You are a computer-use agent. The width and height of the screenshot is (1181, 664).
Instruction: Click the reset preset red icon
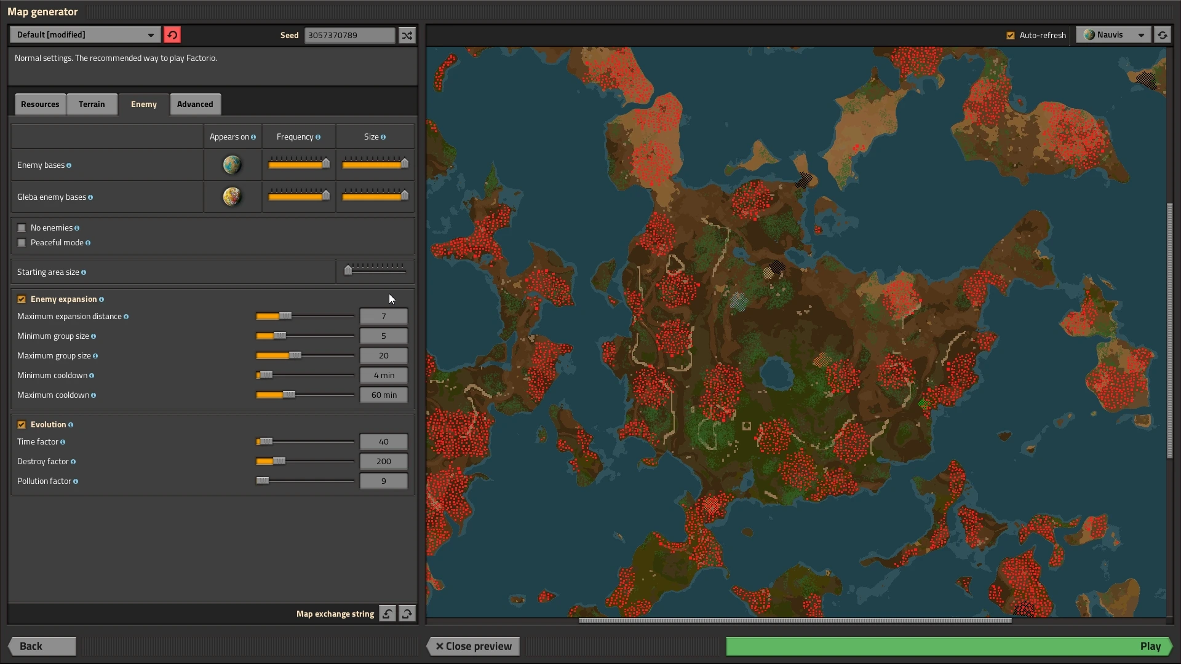coord(172,35)
